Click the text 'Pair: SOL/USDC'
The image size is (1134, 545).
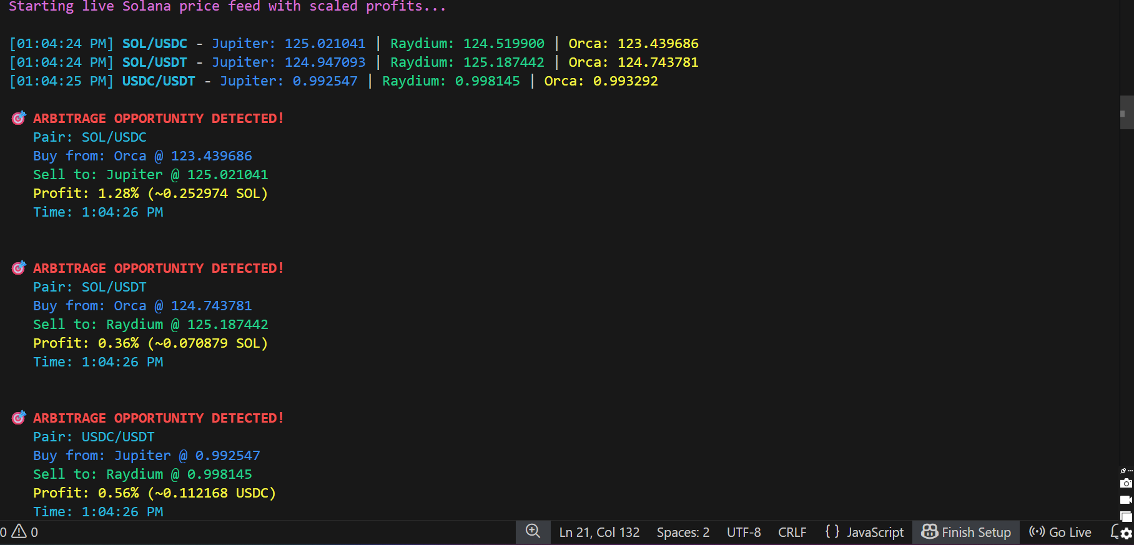pyautogui.click(x=90, y=137)
